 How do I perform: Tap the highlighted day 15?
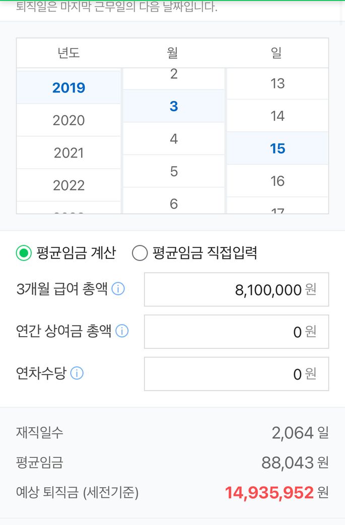[278, 148]
